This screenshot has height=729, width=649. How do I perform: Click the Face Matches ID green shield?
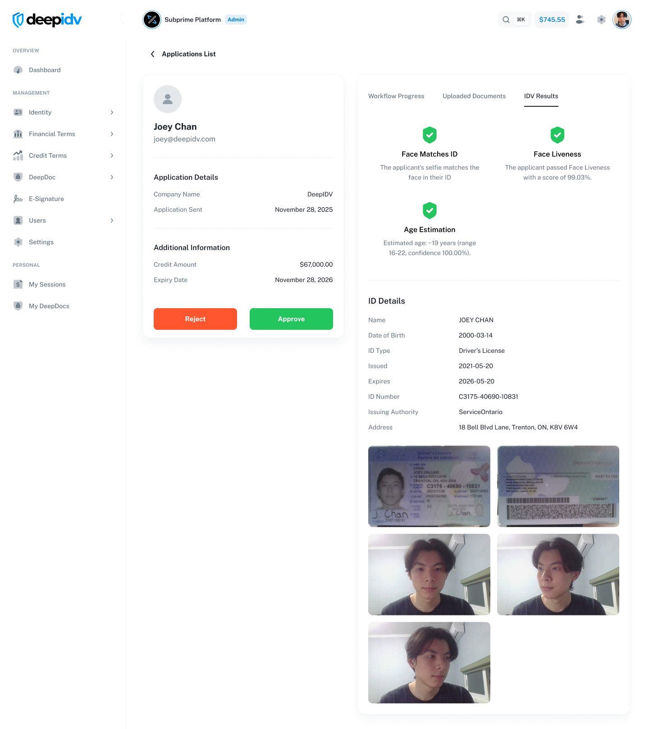430,135
